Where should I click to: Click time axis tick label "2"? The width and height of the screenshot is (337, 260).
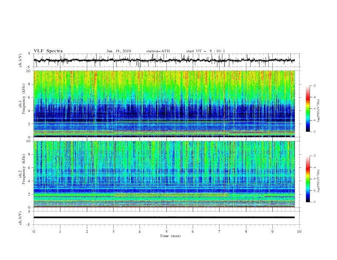[x=87, y=232]
